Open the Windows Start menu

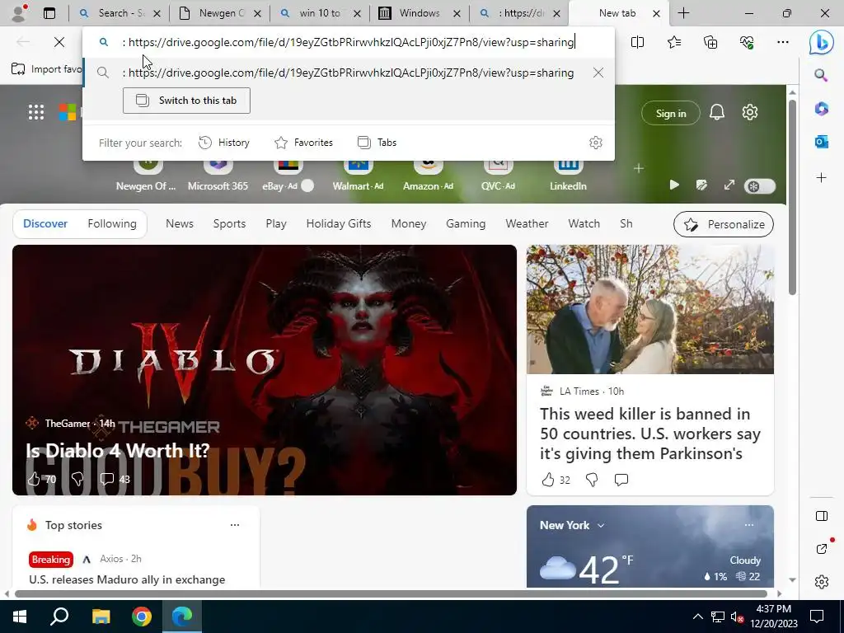click(x=20, y=617)
